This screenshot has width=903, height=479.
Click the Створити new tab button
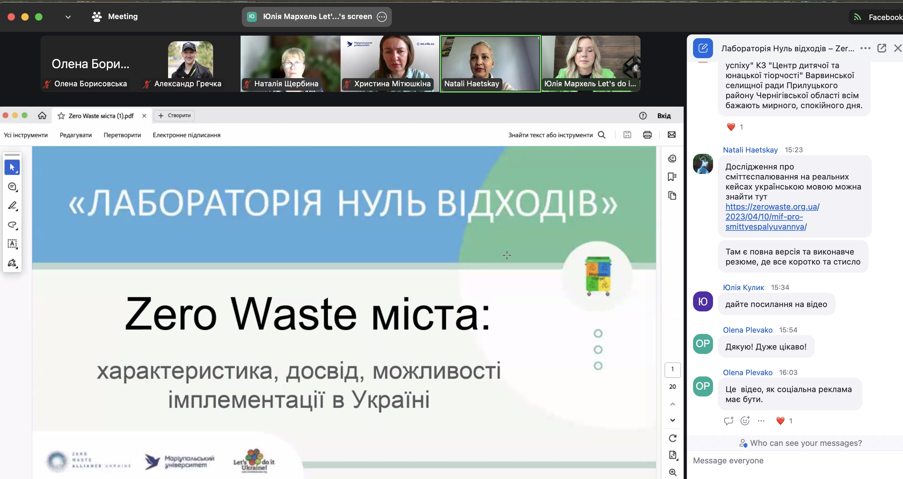[x=175, y=115]
